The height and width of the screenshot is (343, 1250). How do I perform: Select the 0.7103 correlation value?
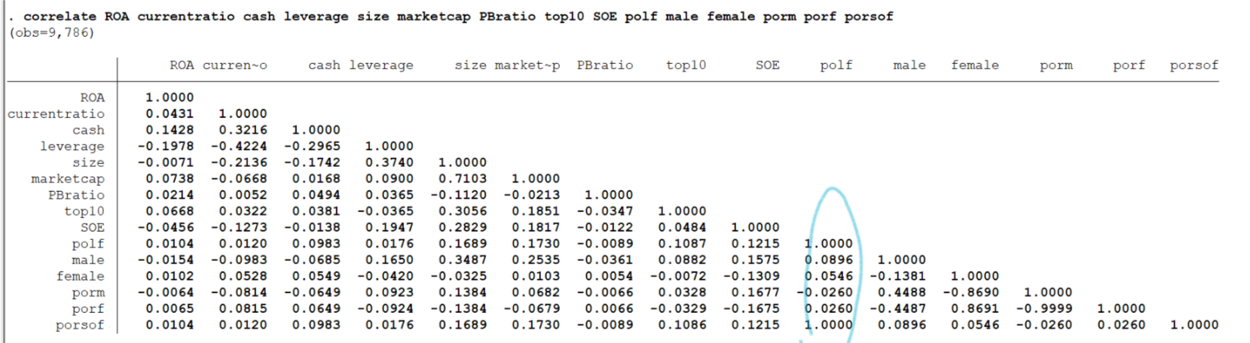(x=463, y=179)
